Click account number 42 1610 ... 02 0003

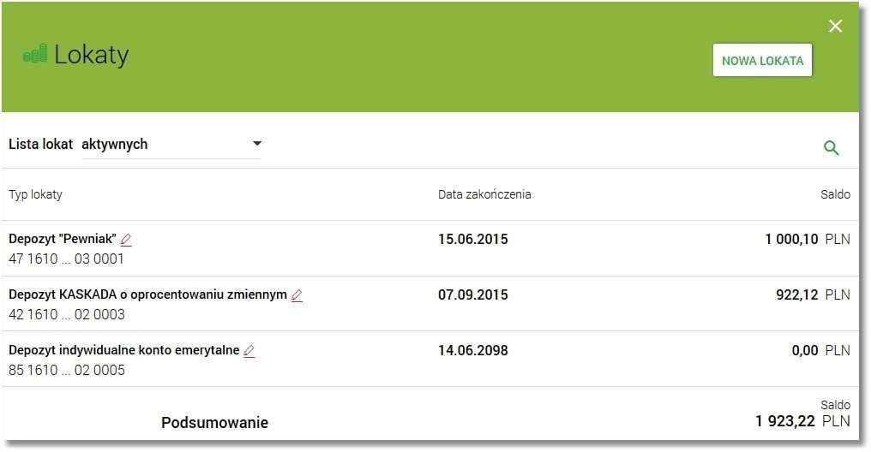[x=67, y=314]
